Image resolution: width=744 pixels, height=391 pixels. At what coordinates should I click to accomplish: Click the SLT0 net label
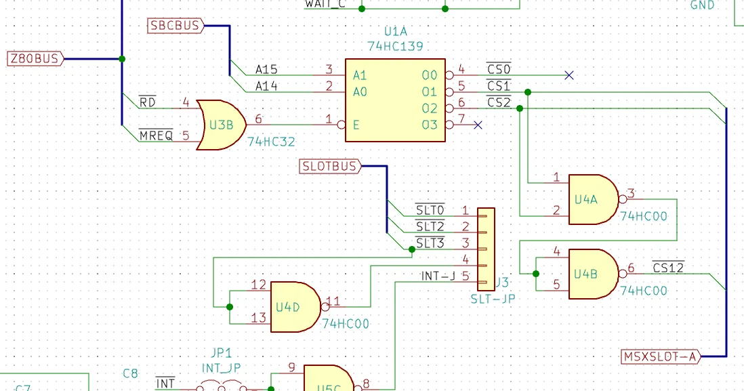(430, 209)
